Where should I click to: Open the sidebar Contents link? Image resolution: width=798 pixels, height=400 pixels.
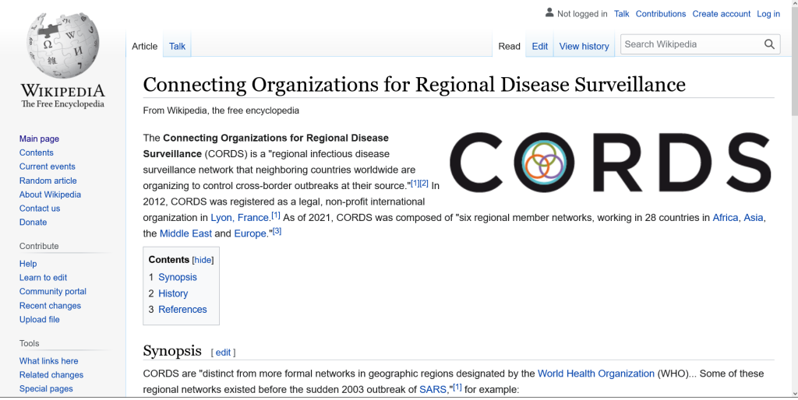pos(36,153)
